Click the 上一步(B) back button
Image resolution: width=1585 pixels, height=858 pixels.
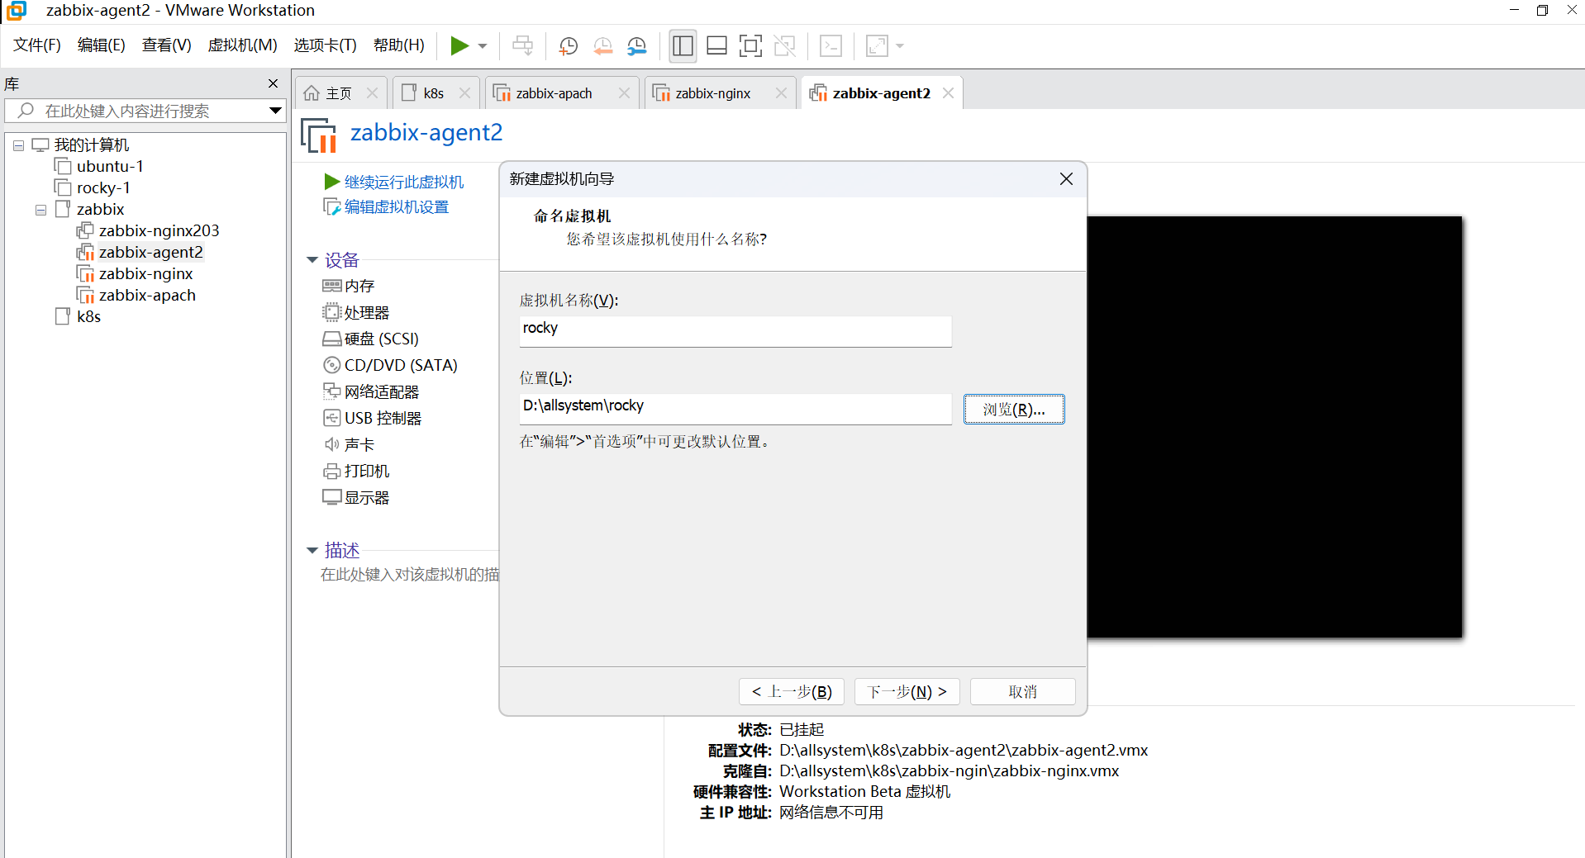point(792,691)
